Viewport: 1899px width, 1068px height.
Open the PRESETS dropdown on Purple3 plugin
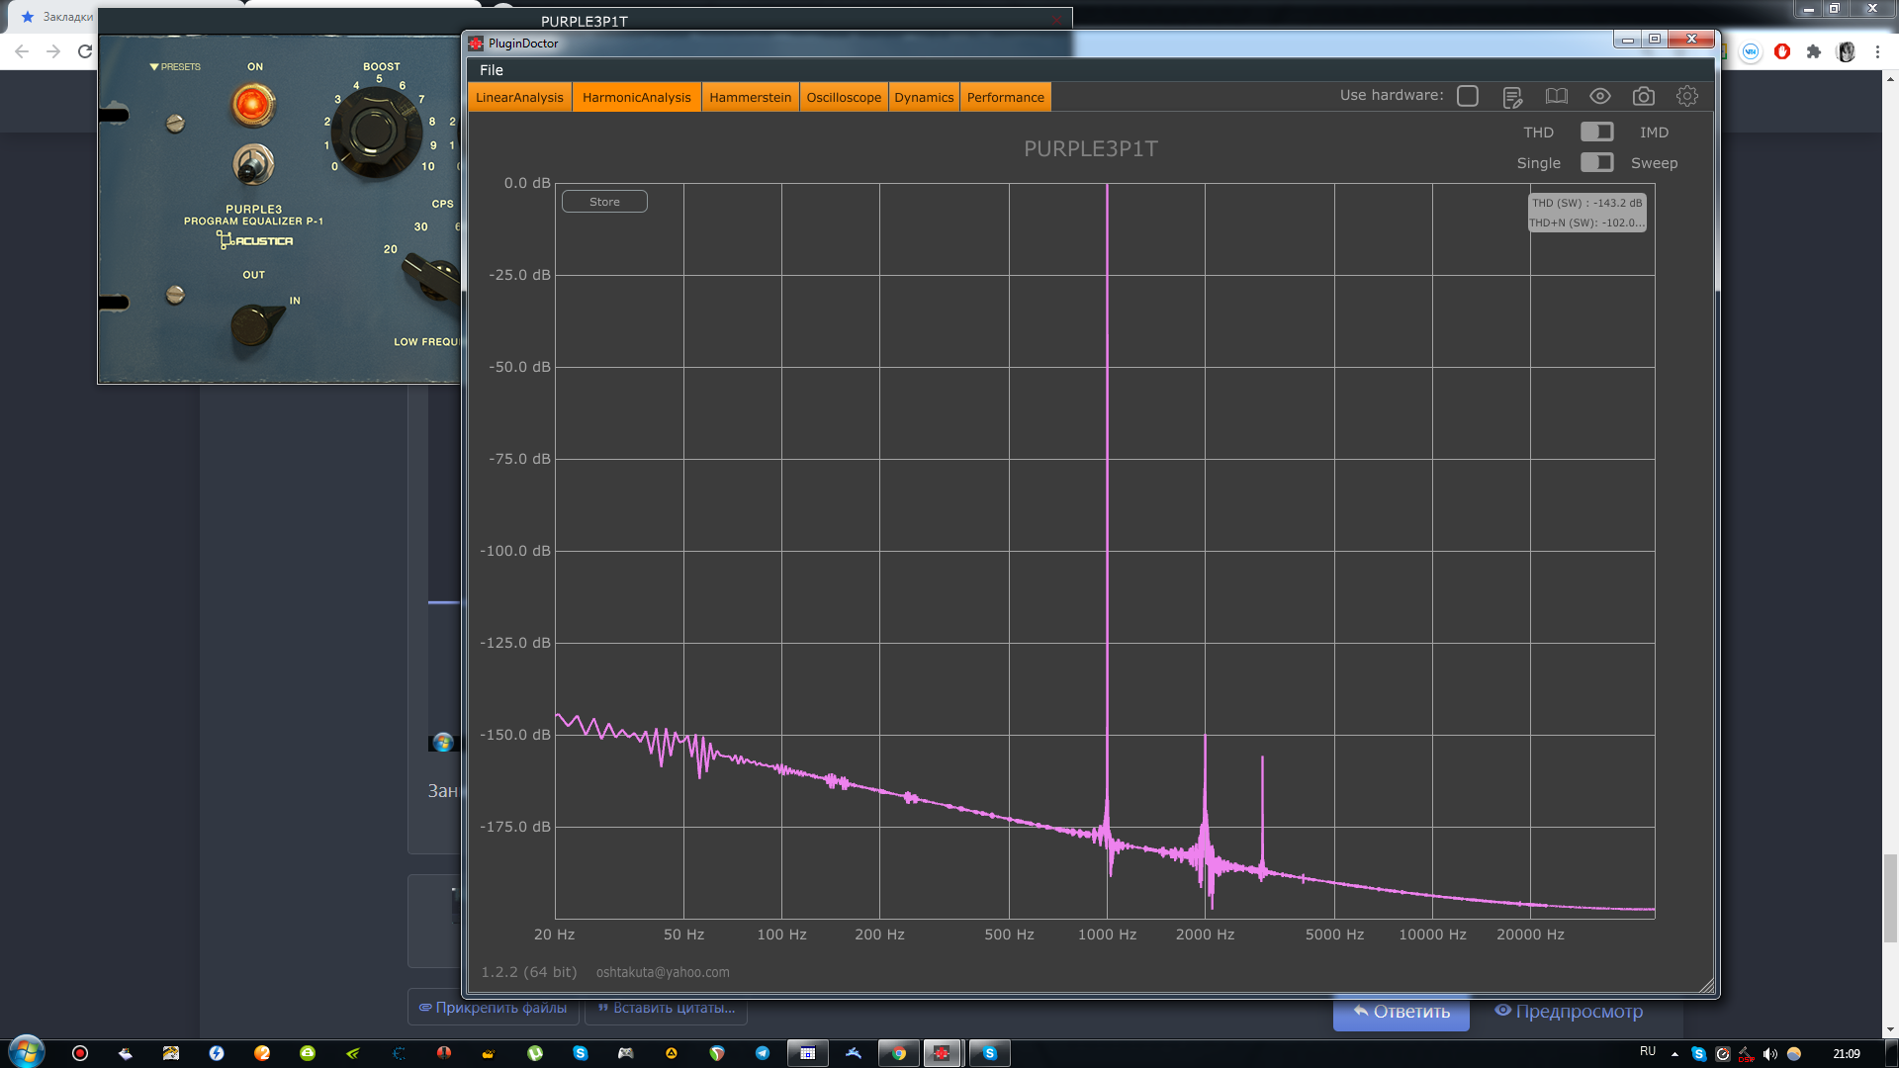175,67
